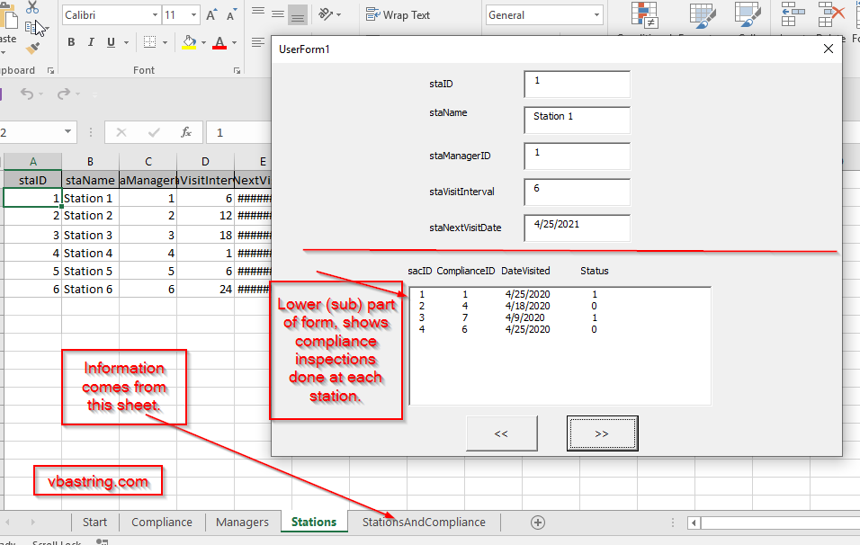This screenshot has height=545, width=860.
Task: Click the yellow Fill Color swatch
Action: click(x=189, y=42)
